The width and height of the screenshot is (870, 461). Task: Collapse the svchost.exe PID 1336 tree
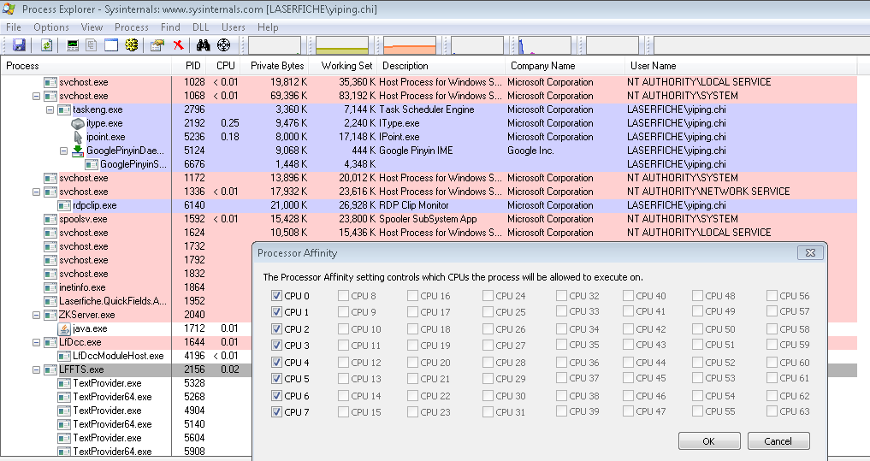tap(37, 192)
